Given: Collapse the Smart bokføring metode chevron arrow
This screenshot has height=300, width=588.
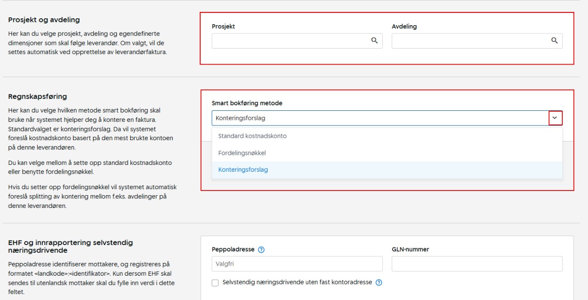Looking at the screenshot, I should tap(555, 118).
